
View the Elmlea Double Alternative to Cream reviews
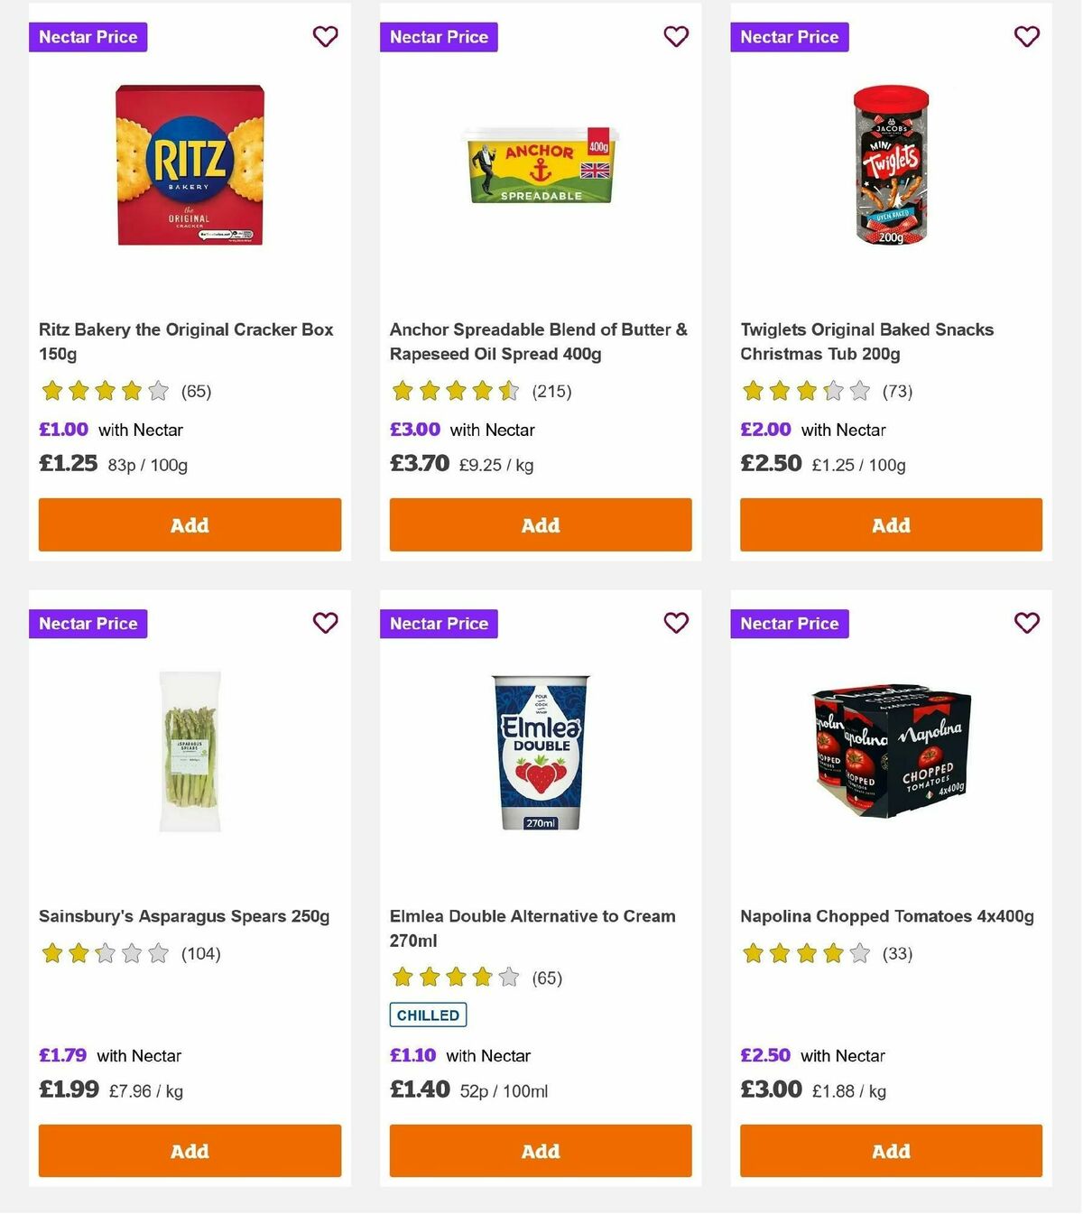546,978
